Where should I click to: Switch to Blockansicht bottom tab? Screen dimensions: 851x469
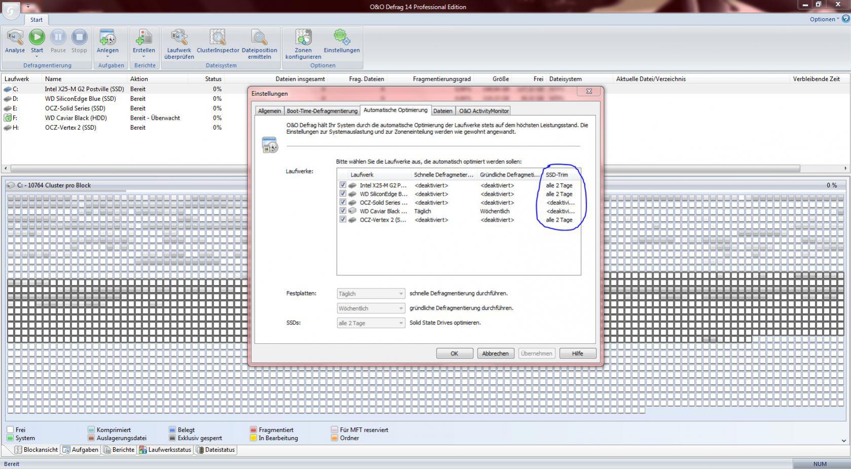pos(36,450)
